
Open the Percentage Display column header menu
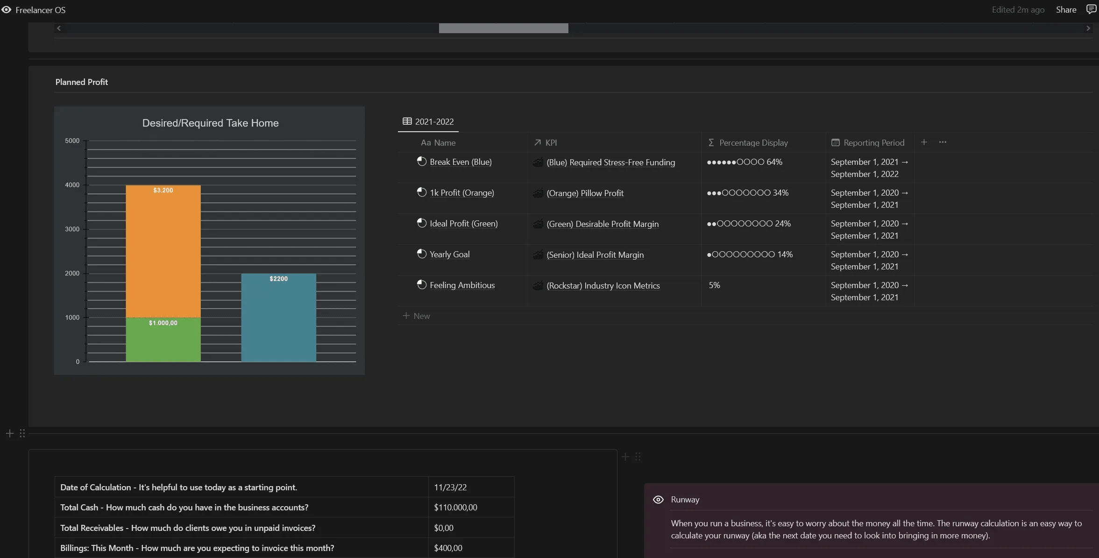[753, 143]
